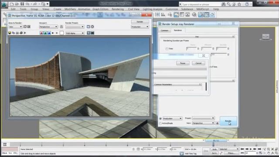
Task: Redo the last action
Action: click(35, 4)
